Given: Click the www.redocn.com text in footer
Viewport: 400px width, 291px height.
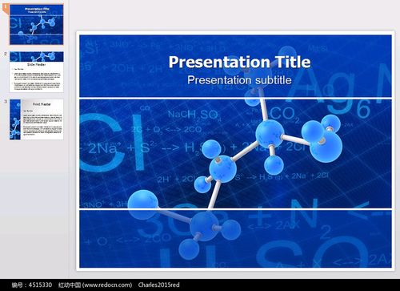Looking at the screenshot, I should coord(107,285).
